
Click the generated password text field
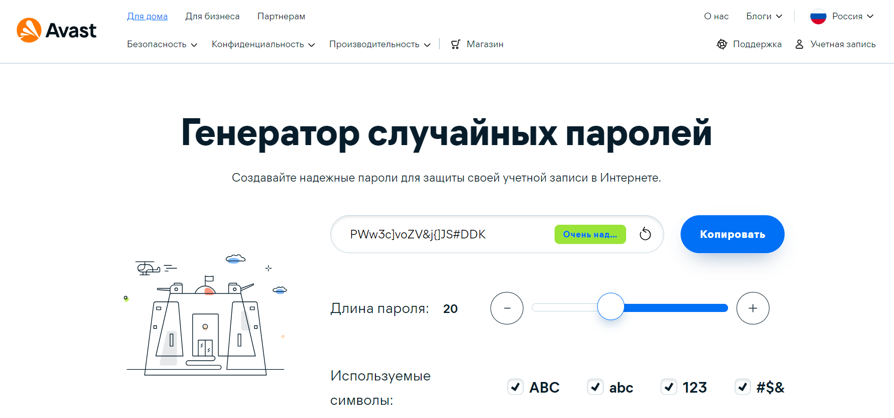(x=497, y=234)
